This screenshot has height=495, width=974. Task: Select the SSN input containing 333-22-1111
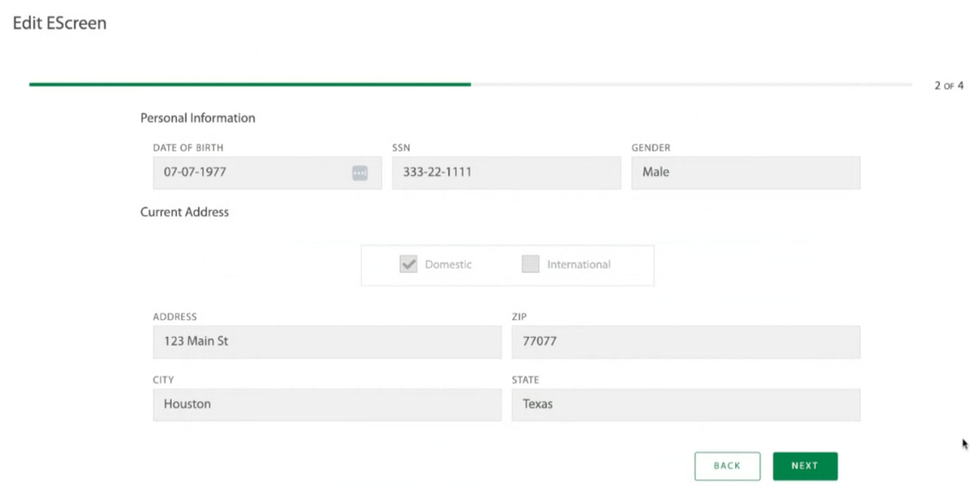pyautogui.click(x=506, y=172)
